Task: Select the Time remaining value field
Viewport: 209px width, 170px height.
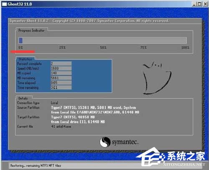Action: tap(61, 87)
